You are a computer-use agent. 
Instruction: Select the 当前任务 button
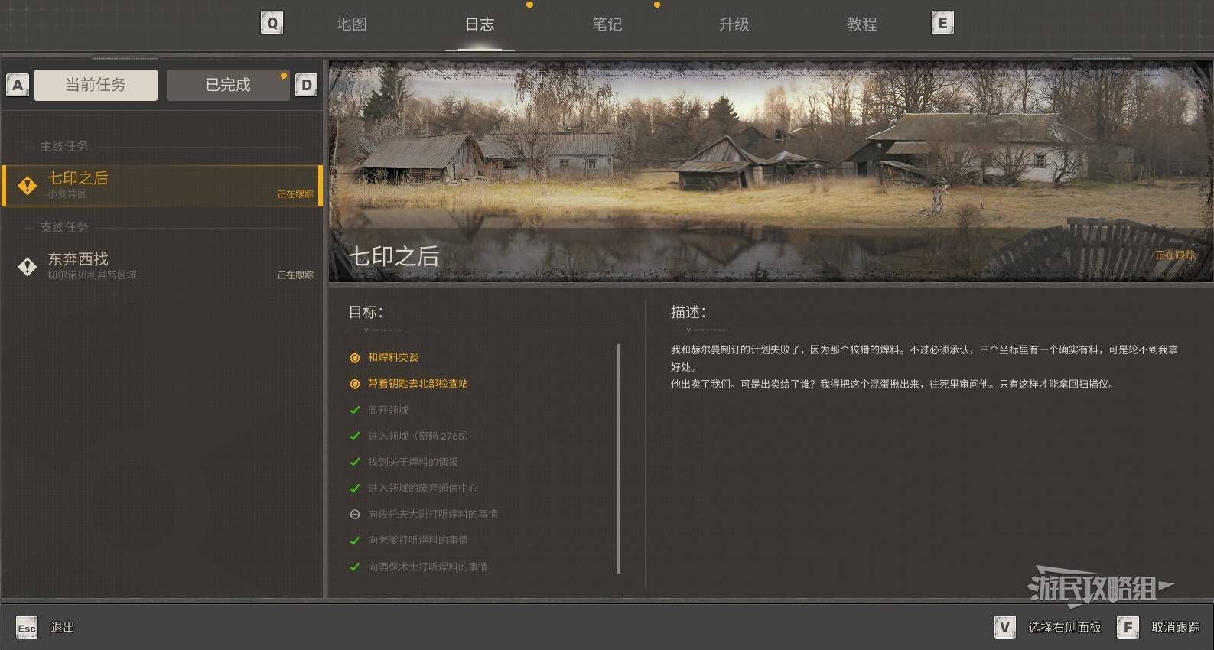(x=96, y=85)
